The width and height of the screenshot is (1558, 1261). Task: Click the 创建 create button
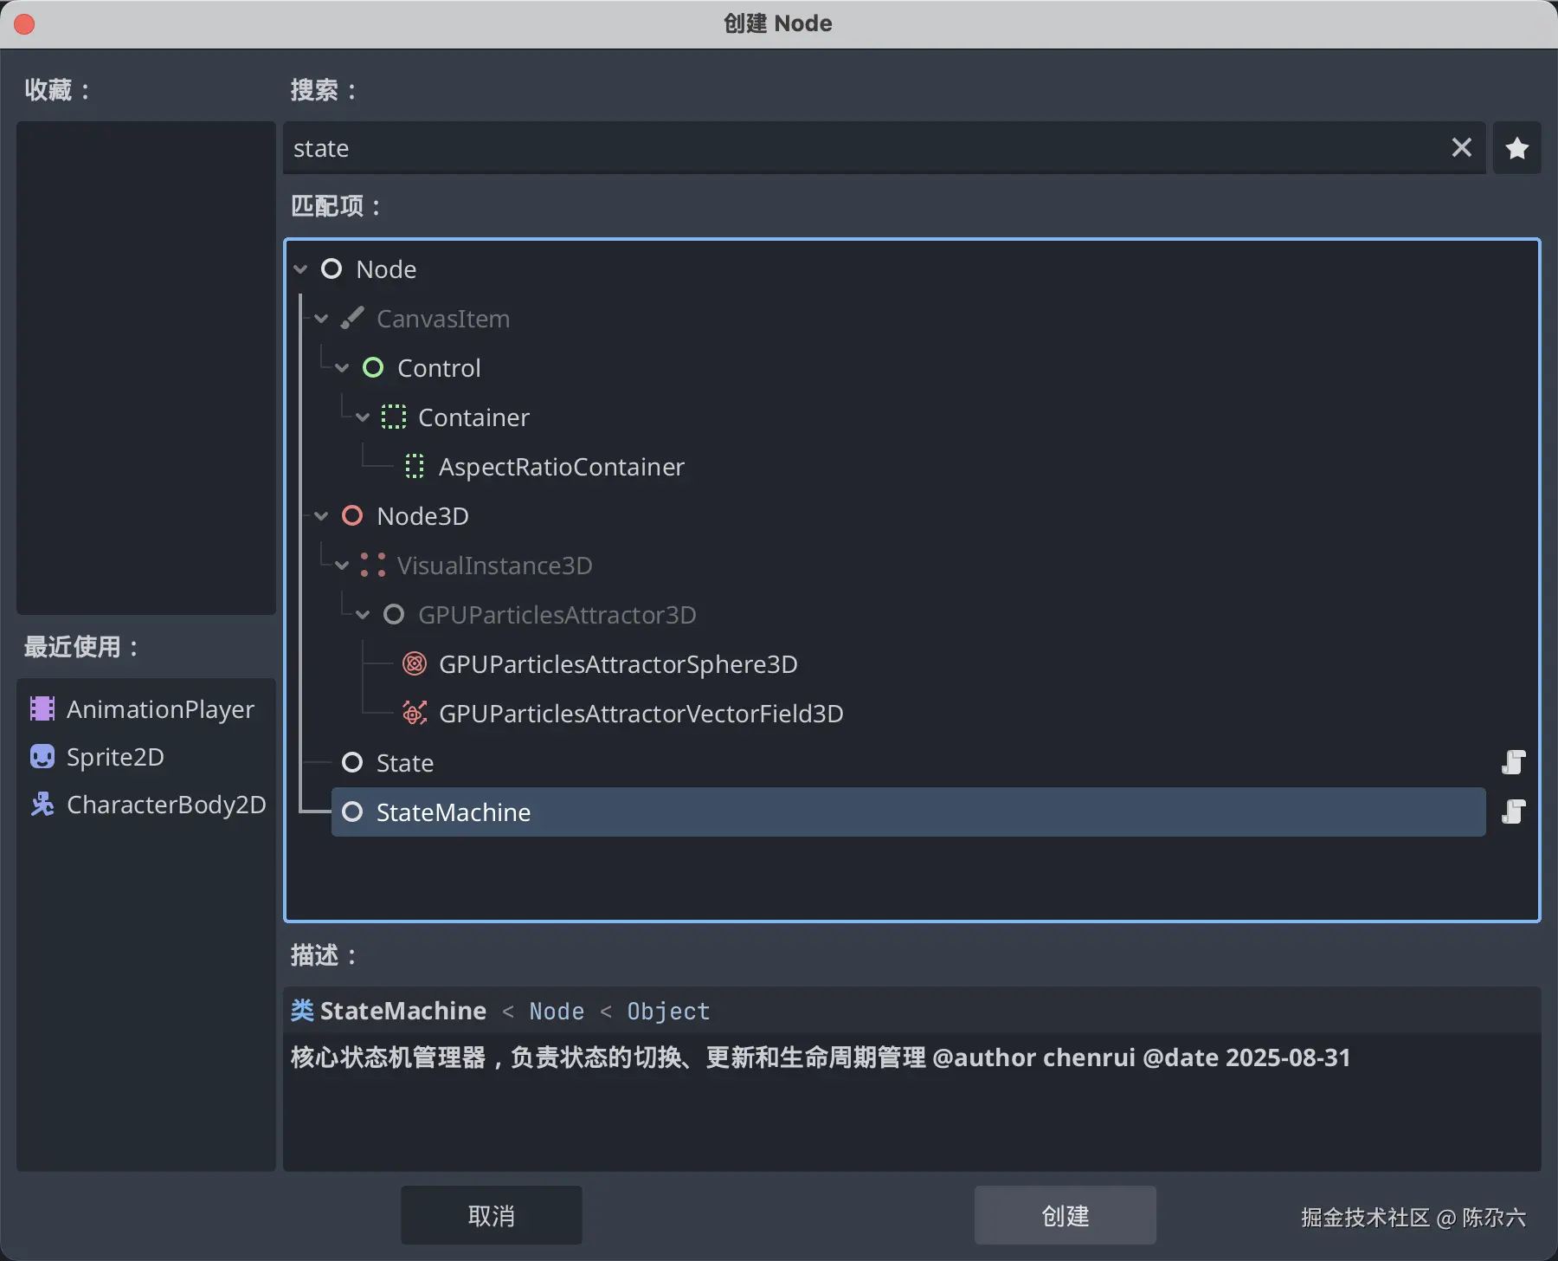tap(1065, 1216)
